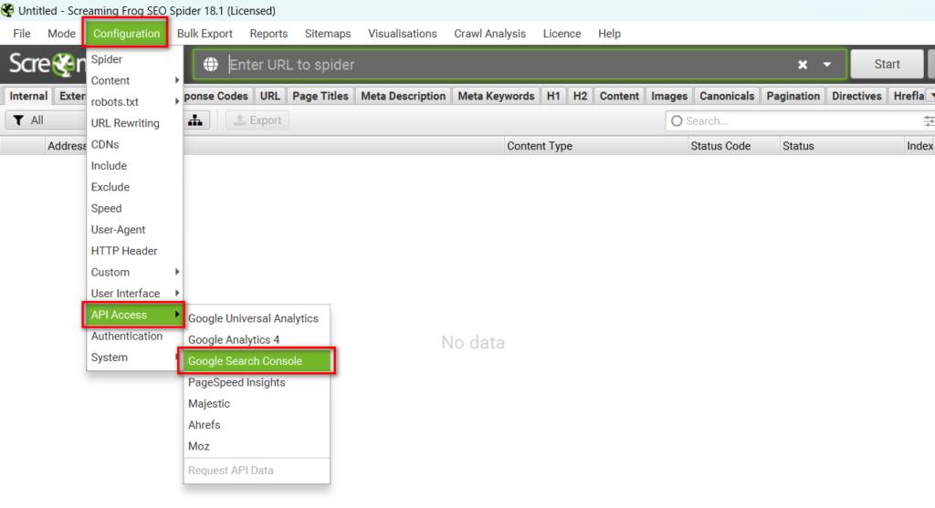Click the Start crawl button
The height and width of the screenshot is (508, 935).
887,65
